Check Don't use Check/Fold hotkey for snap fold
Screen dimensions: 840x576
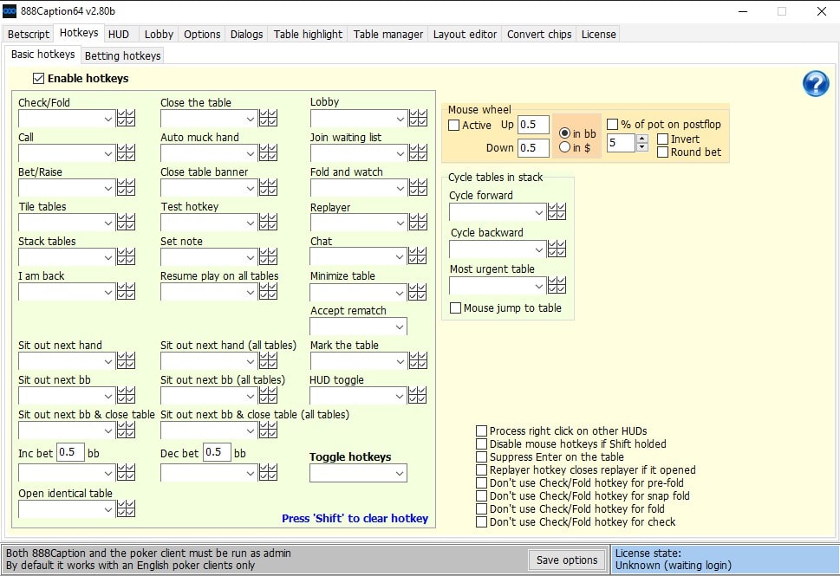(482, 496)
